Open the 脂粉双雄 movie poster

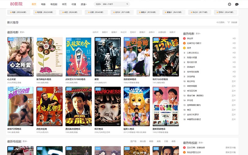tap(166, 106)
